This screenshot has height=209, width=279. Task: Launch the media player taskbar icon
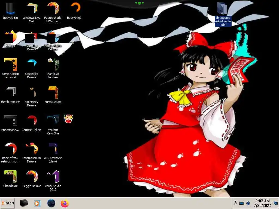point(37,203)
